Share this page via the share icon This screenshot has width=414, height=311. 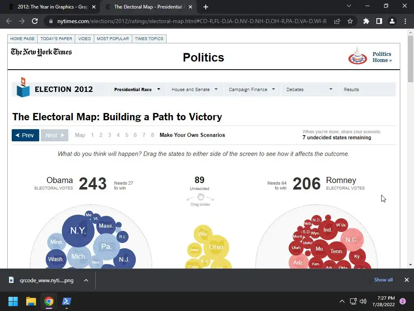(x=337, y=21)
